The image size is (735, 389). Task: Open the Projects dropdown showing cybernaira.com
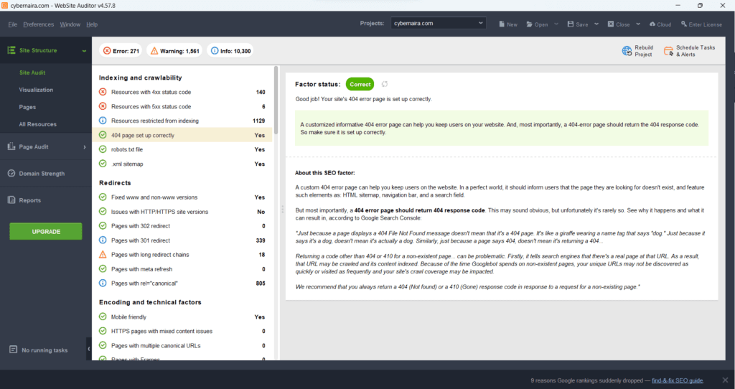(439, 23)
